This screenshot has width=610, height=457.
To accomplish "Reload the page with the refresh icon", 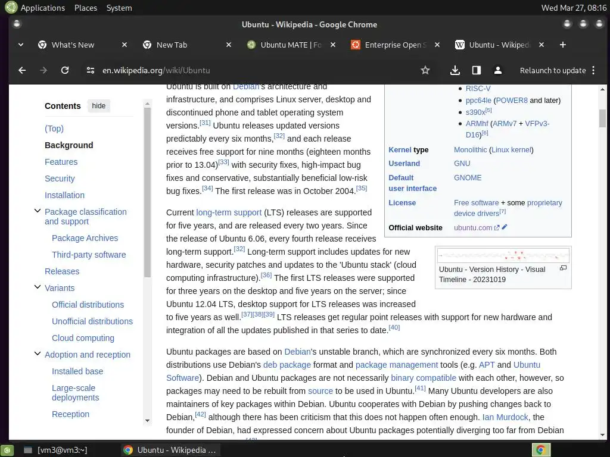I will [x=65, y=70].
